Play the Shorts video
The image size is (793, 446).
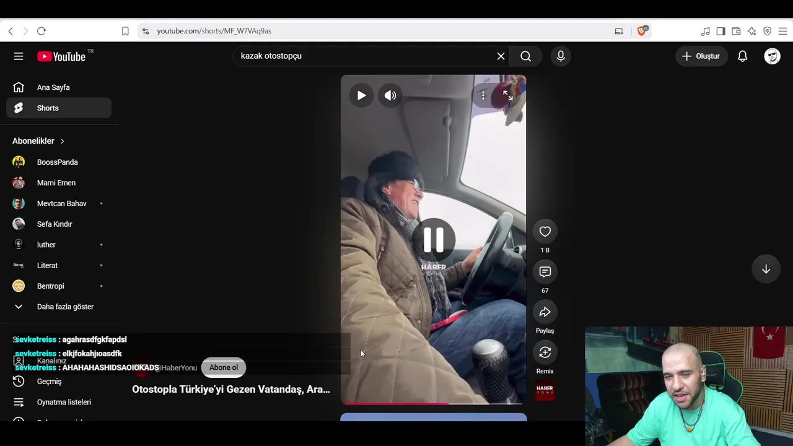[x=361, y=95]
